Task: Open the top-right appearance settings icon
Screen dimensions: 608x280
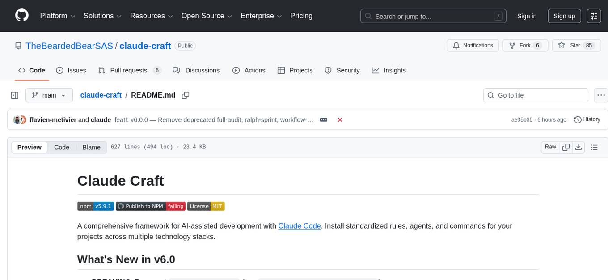Action: tap(594, 16)
